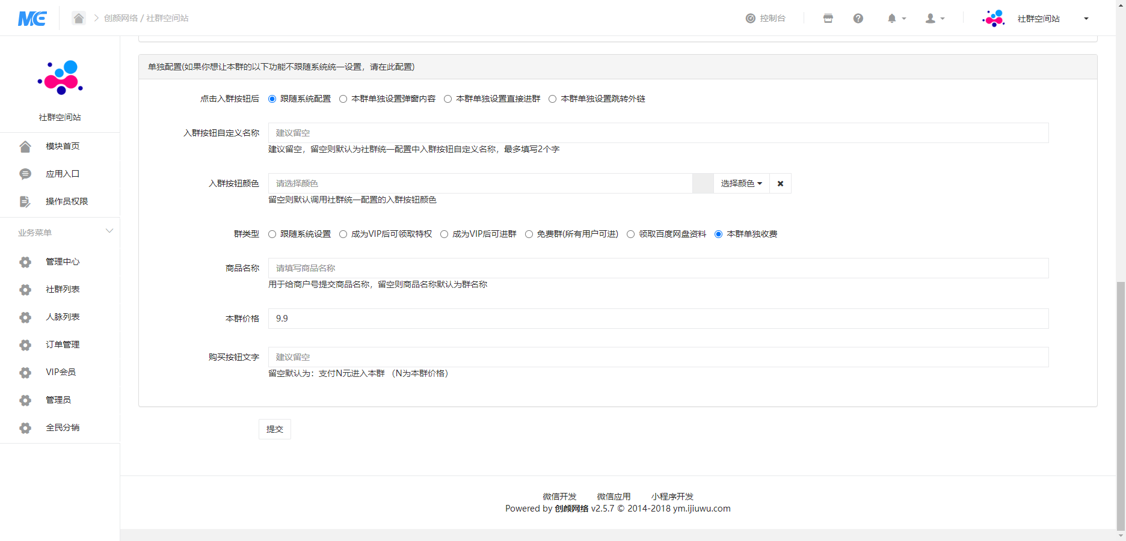This screenshot has width=1126, height=541.
Task: Open the store icon in top bar
Action: coord(828,19)
